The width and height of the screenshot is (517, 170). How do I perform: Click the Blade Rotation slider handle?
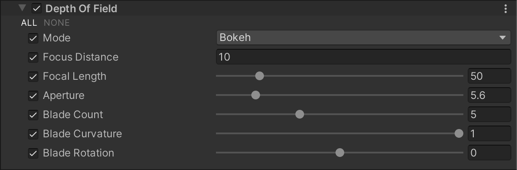[x=339, y=153]
